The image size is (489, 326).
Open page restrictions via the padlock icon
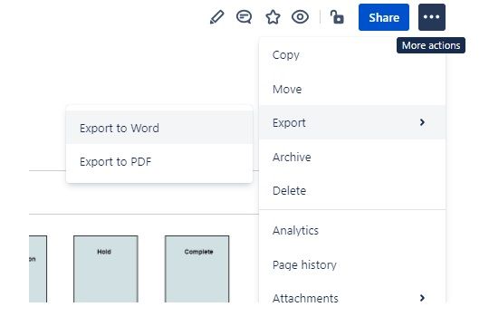coord(337,17)
